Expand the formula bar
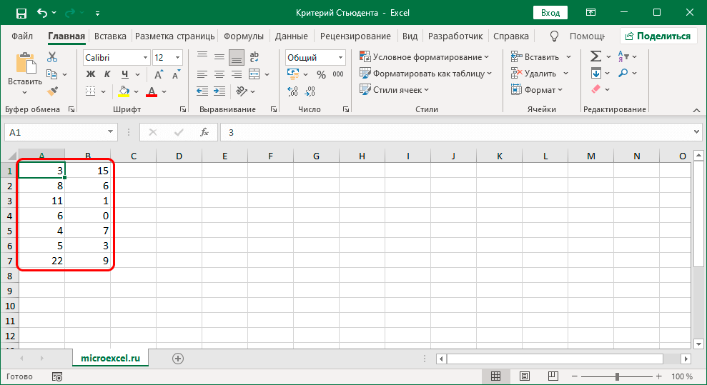 696,132
